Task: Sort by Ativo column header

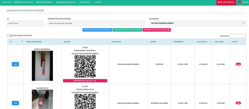Action: pos(238,42)
